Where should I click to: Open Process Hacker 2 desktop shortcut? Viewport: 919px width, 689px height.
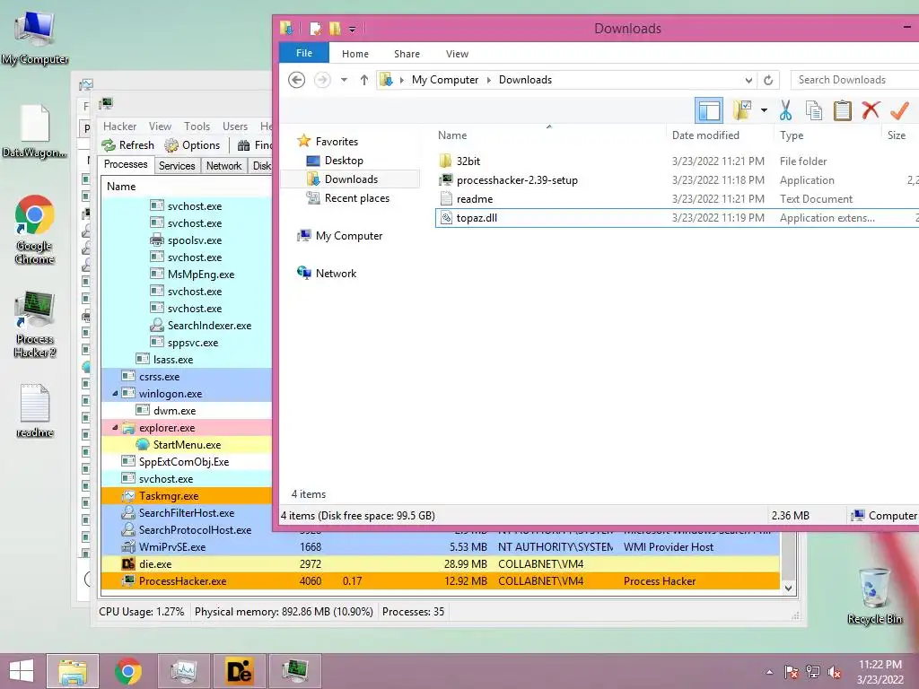point(35,323)
